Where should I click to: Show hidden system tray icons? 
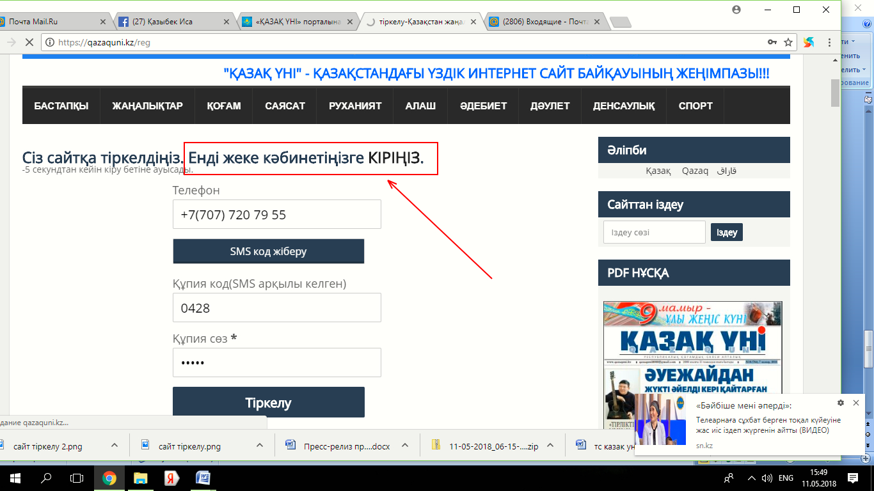pos(753,478)
